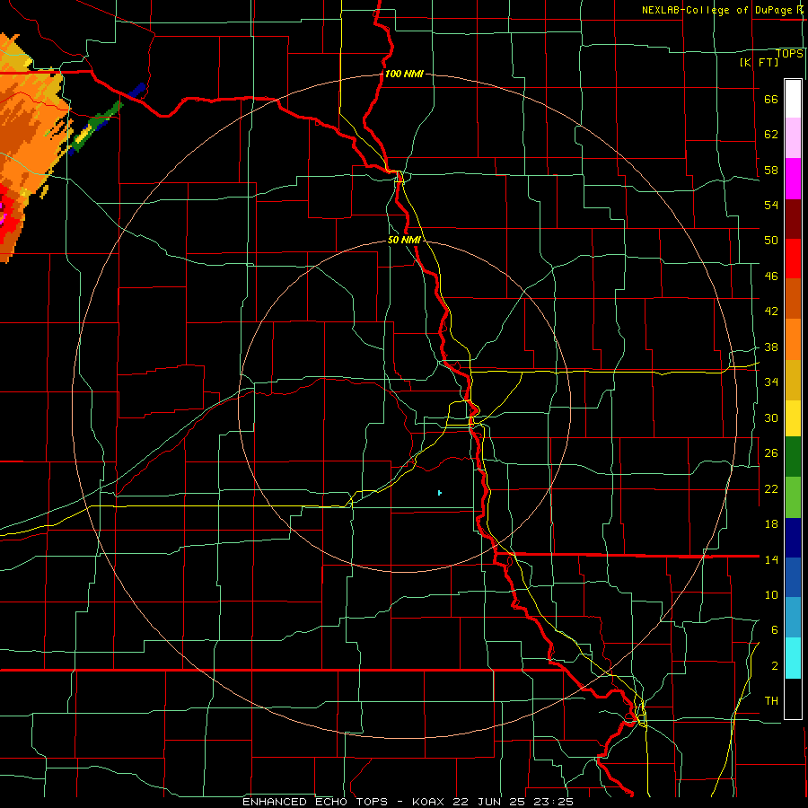Click the large orange storm echo at upper left
The image size is (808, 808).
coord(29,139)
